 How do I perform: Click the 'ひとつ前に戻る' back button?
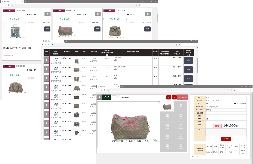(x=183, y=97)
